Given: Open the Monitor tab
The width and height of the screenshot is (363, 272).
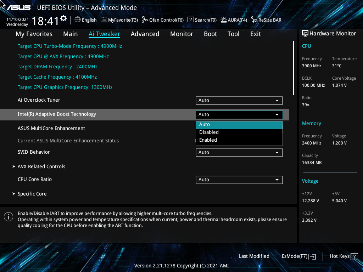Looking at the screenshot, I should 182,34.
